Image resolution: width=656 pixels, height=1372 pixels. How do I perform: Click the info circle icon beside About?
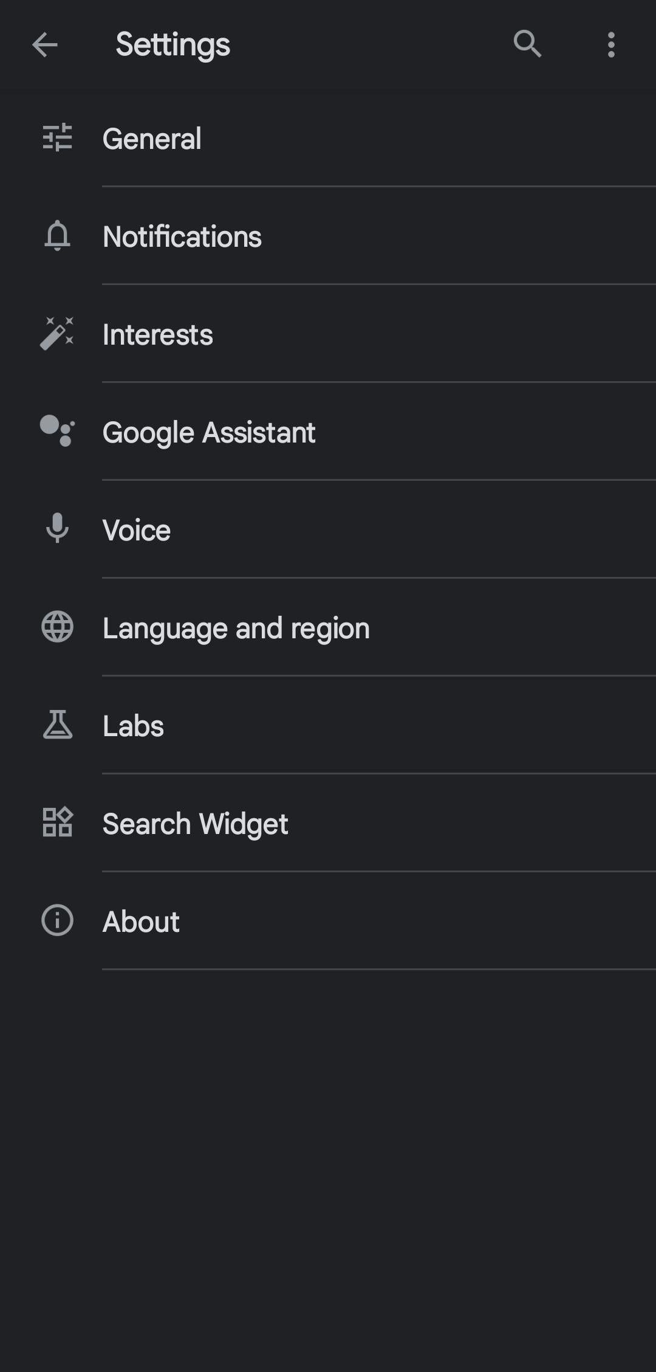(x=58, y=920)
